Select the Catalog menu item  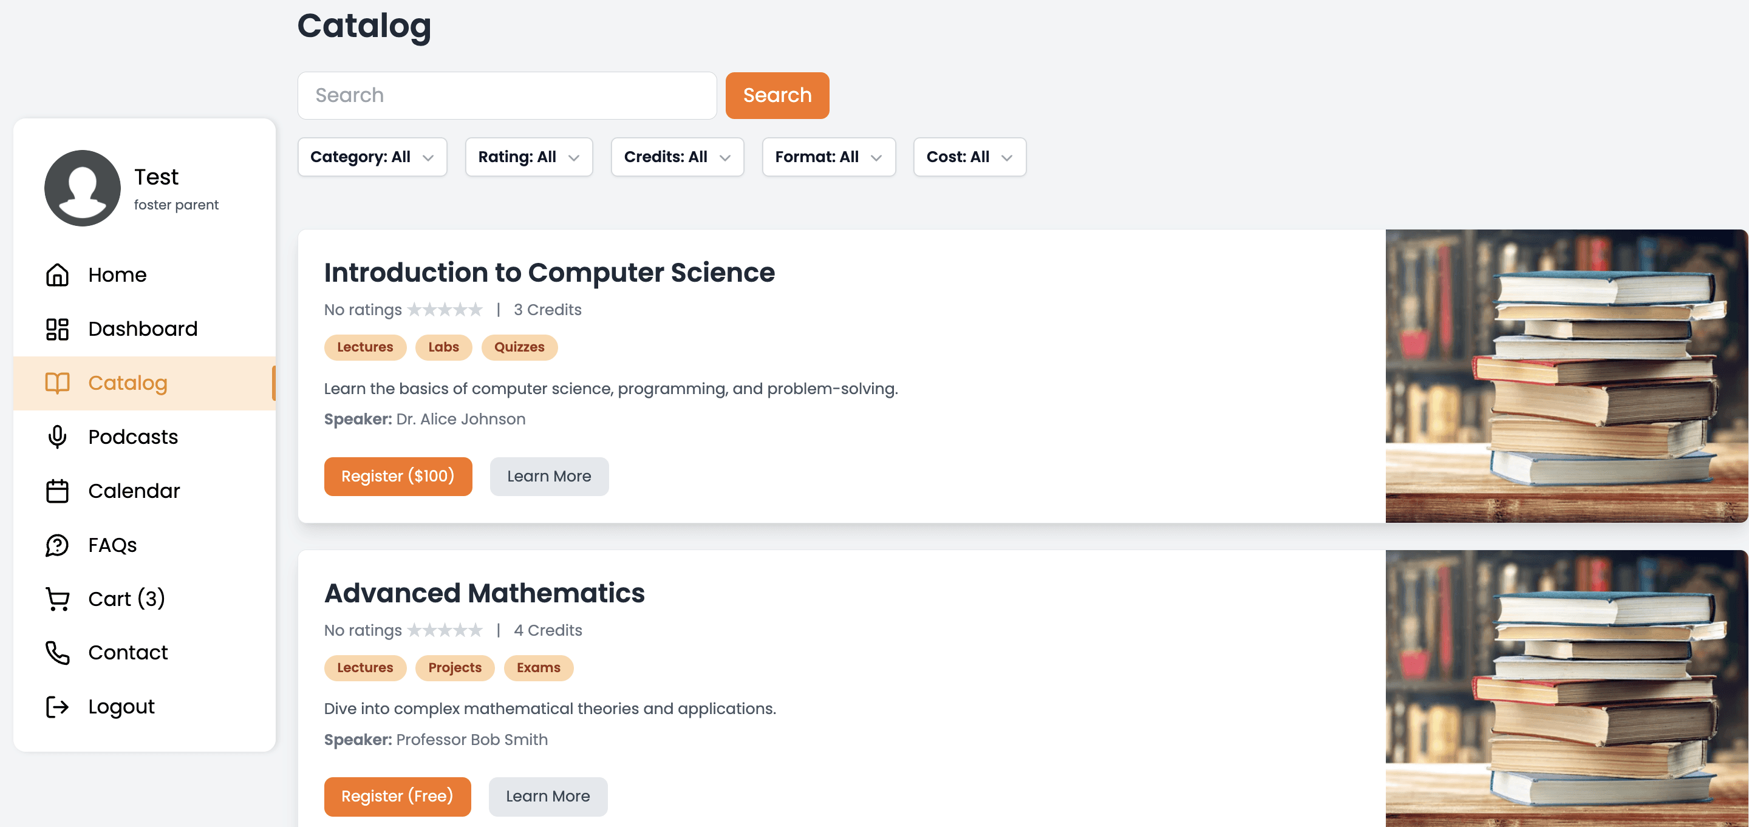click(145, 383)
